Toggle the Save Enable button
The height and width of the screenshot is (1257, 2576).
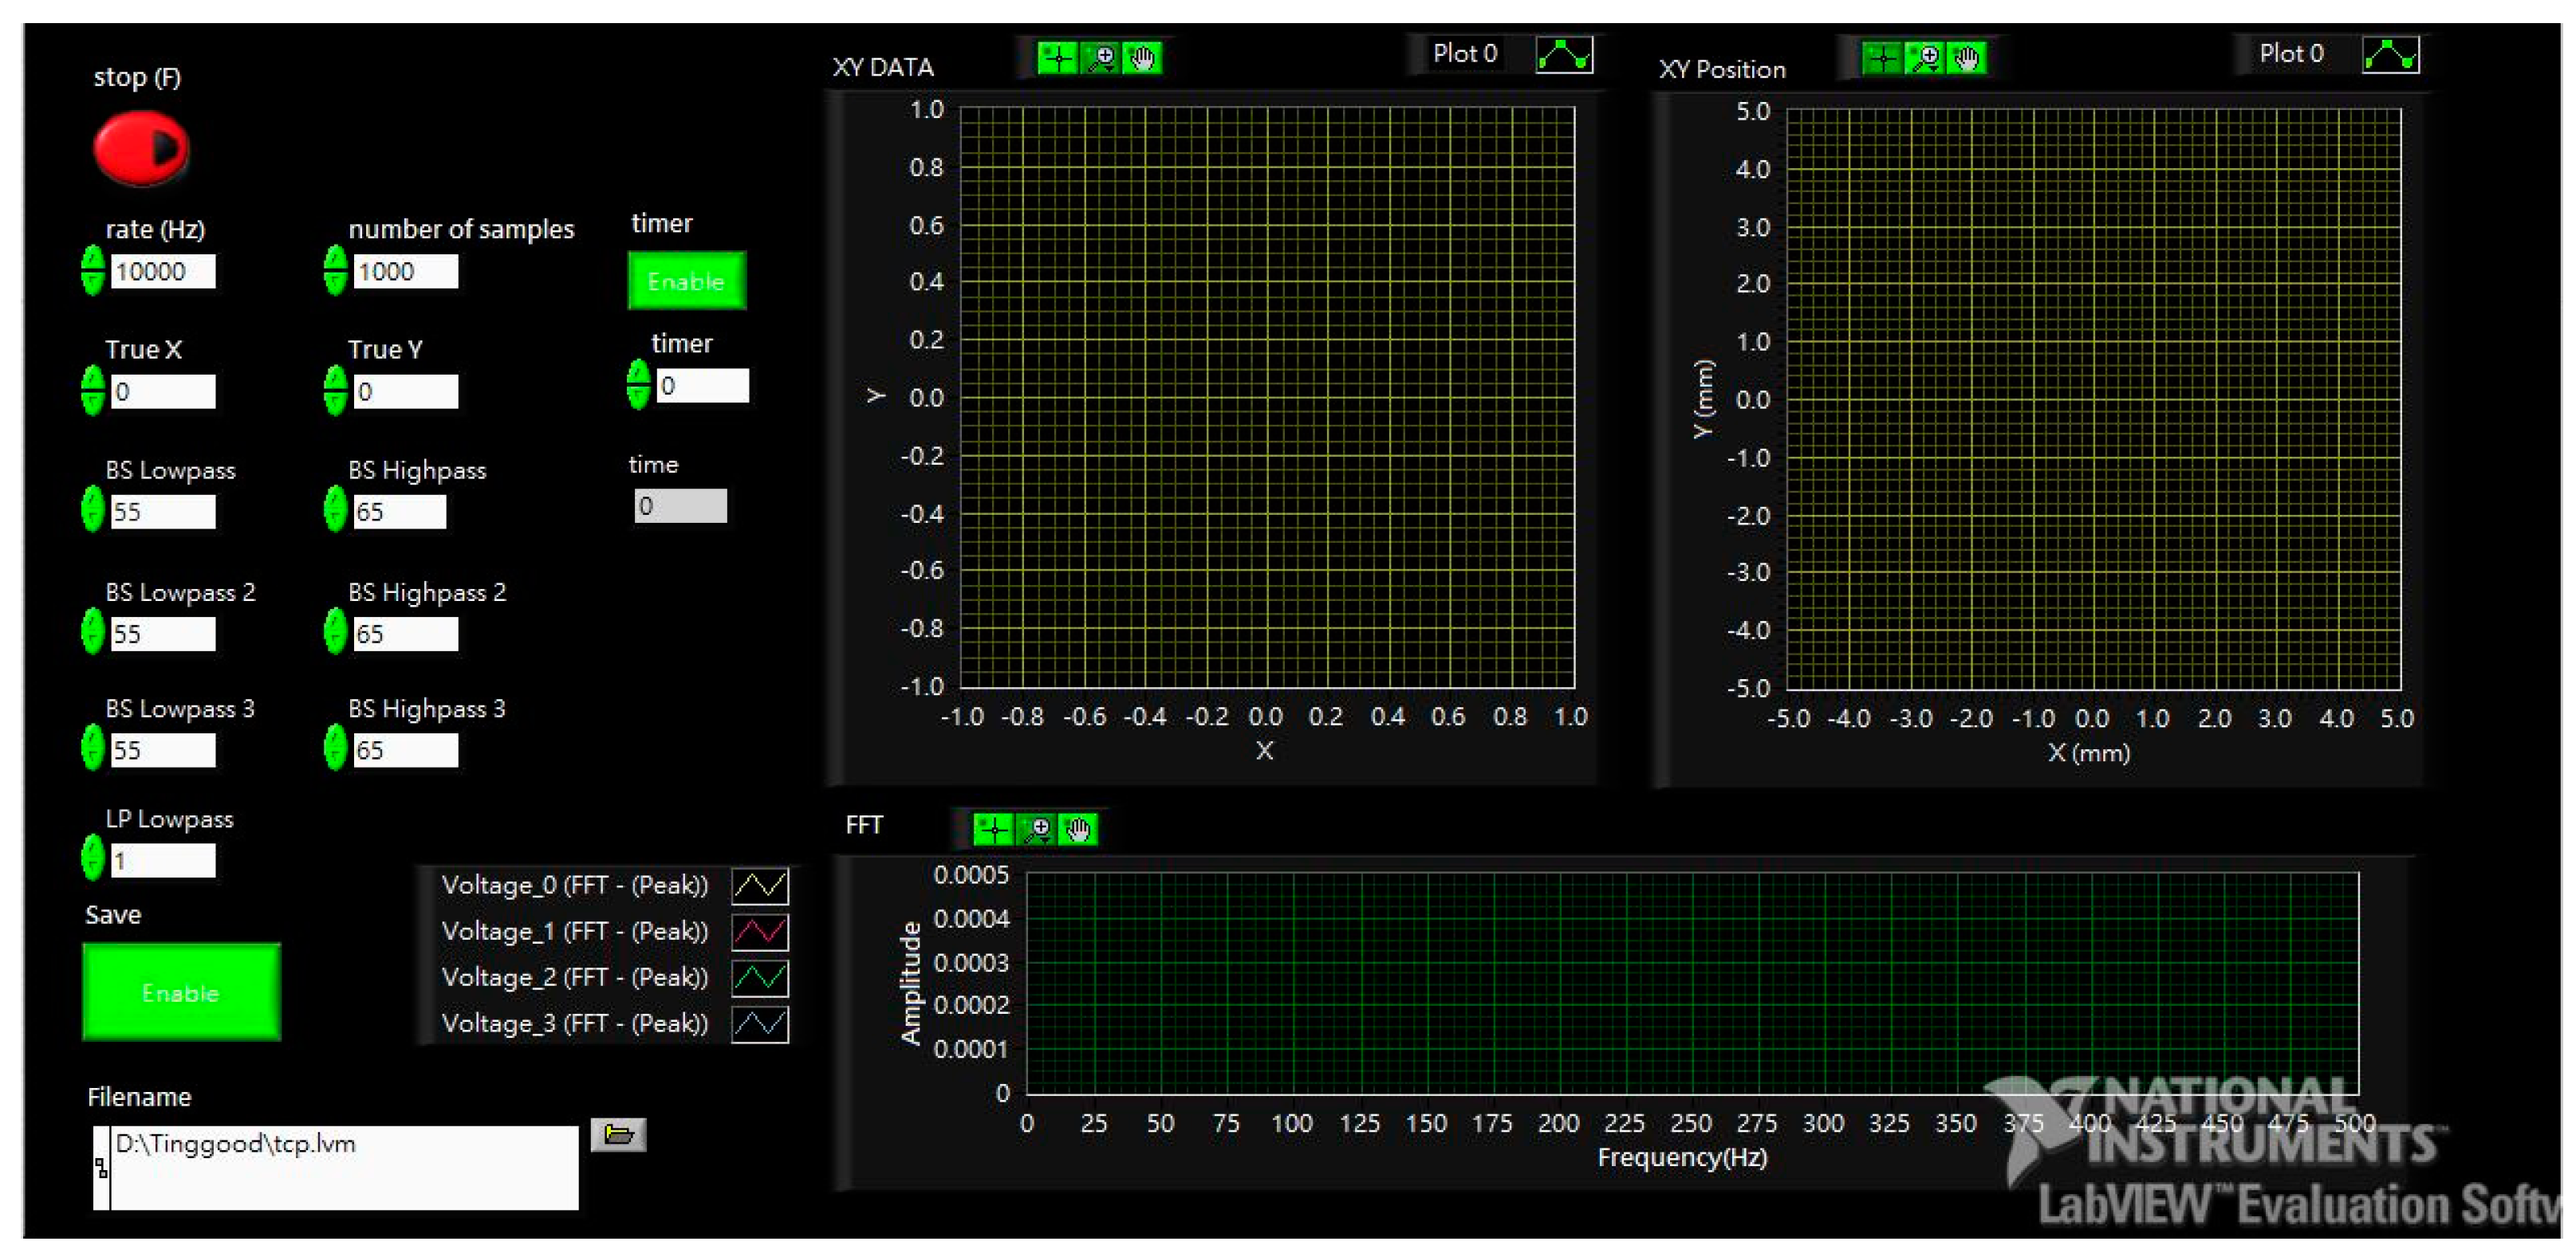181,992
